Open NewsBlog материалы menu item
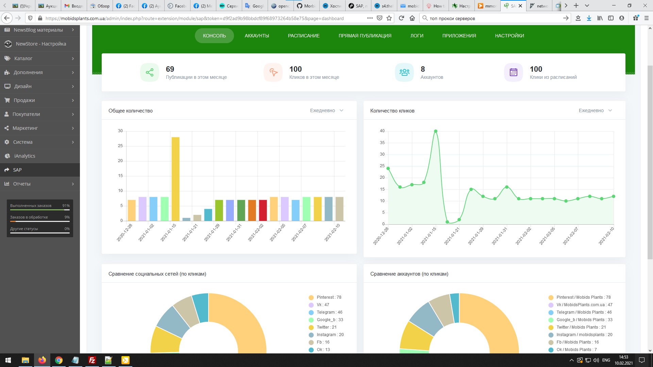The image size is (653, 367). pyautogui.click(x=40, y=30)
